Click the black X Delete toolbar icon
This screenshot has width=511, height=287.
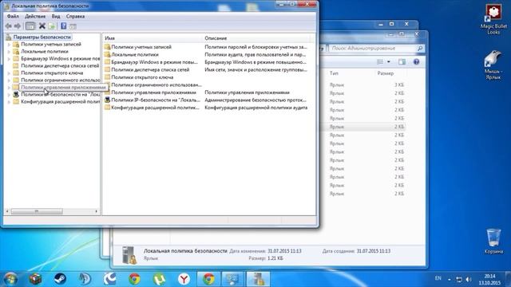42,26
